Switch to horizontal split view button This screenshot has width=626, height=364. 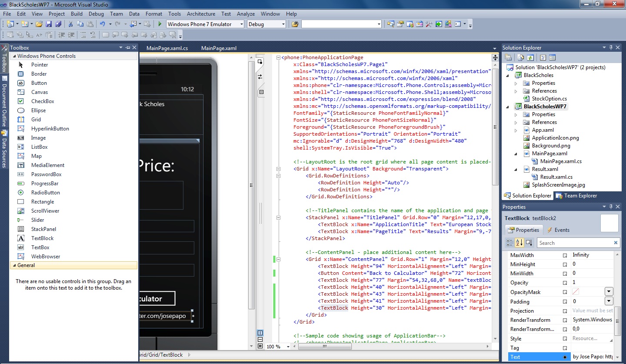[x=260, y=340]
